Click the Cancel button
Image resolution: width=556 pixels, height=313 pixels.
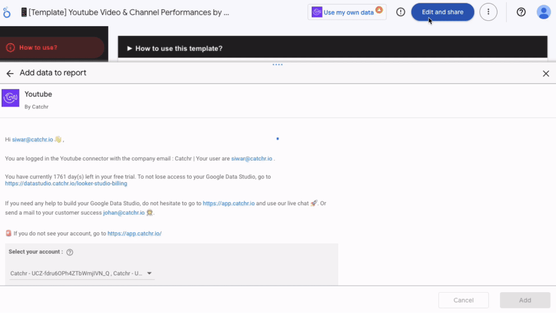(x=463, y=300)
